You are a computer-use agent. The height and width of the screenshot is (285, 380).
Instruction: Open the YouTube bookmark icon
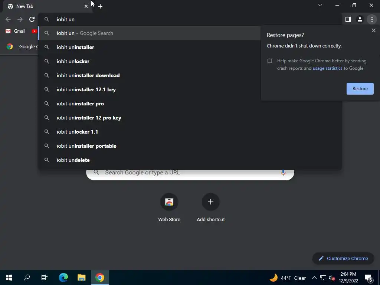(34, 31)
